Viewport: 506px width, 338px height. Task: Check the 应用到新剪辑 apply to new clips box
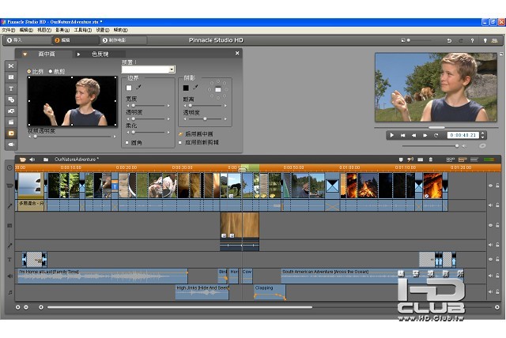pos(180,142)
